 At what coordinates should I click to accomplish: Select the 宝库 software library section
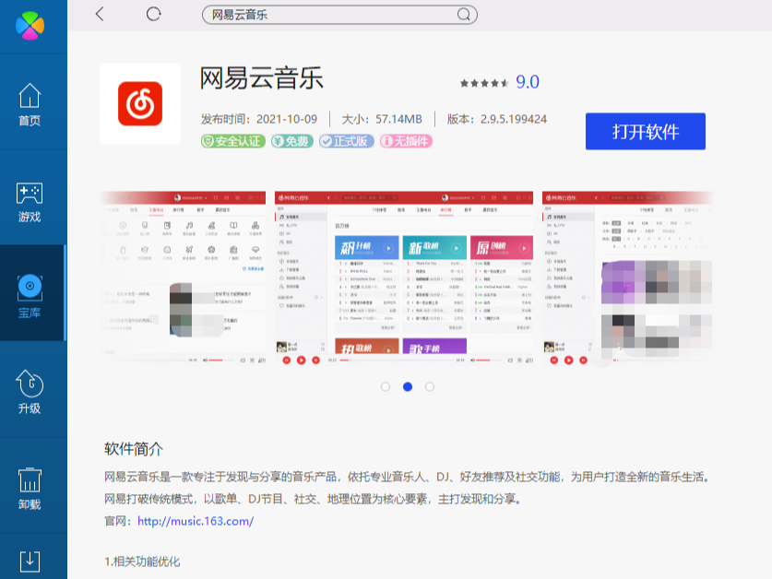click(30, 296)
